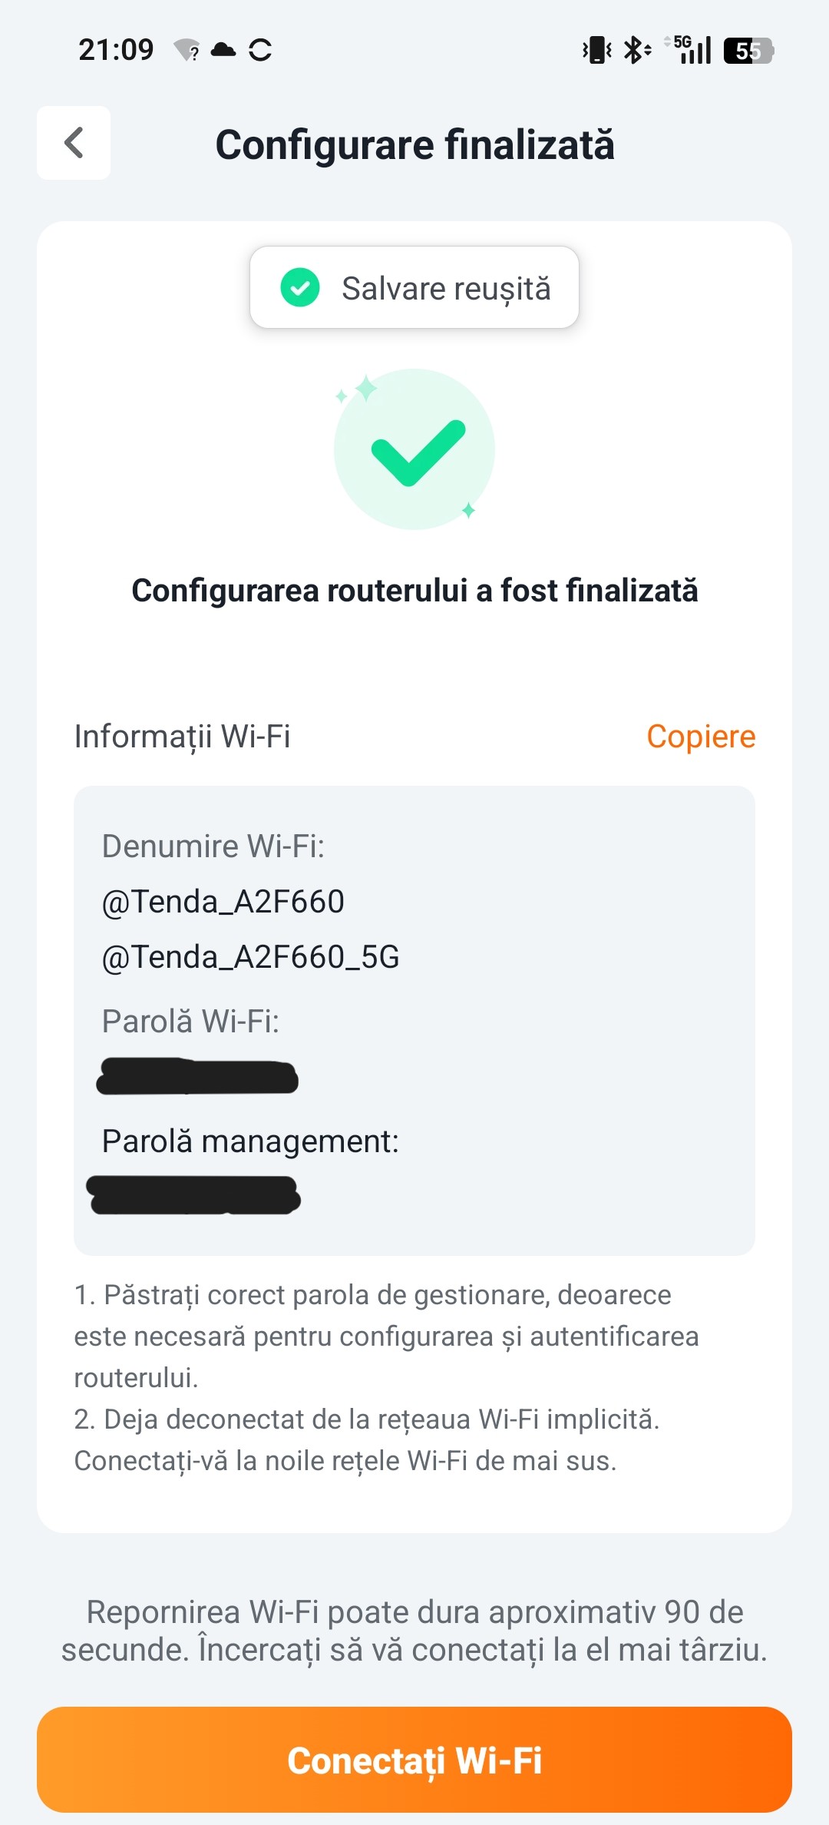Image resolution: width=829 pixels, height=1825 pixels.
Task: Tap the clock in the status bar
Action: pyautogui.click(x=116, y=51)
